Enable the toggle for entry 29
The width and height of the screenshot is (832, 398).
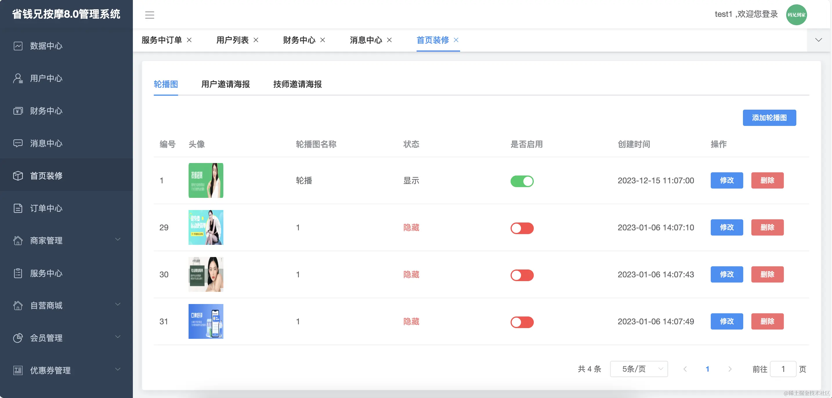522,228
